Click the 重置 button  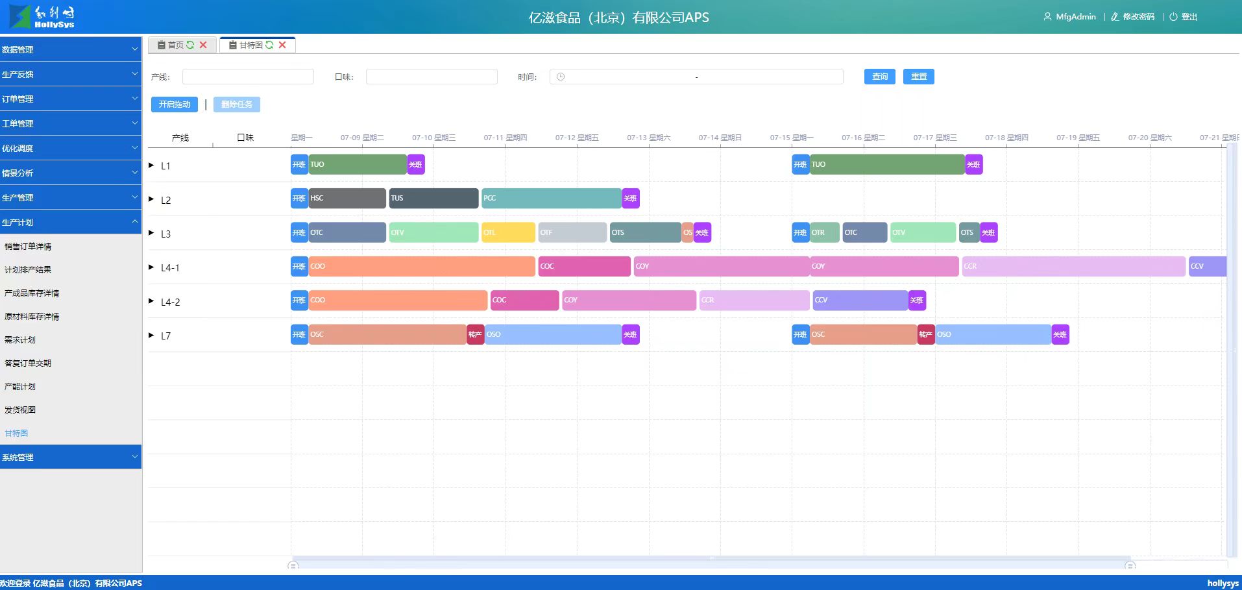(x=918, y=77)
